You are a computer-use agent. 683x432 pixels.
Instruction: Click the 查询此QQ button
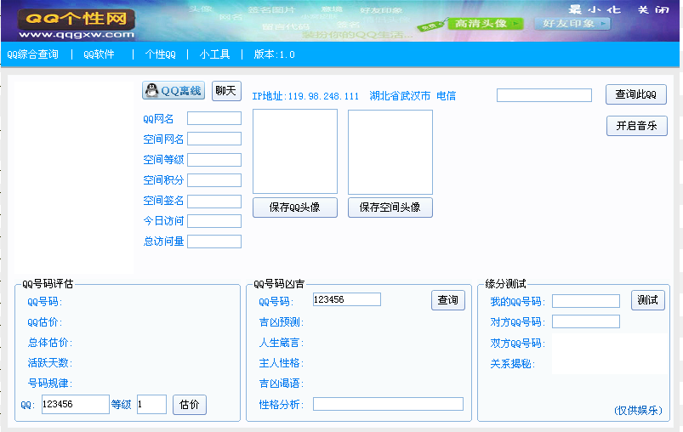coord(636,94)
